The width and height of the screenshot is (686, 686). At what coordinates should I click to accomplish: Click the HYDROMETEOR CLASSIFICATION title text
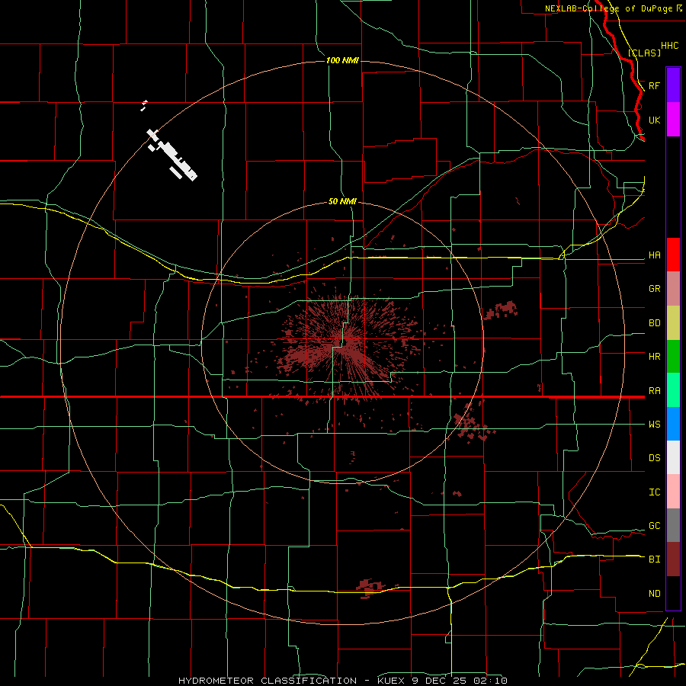(x=267, y=681)
